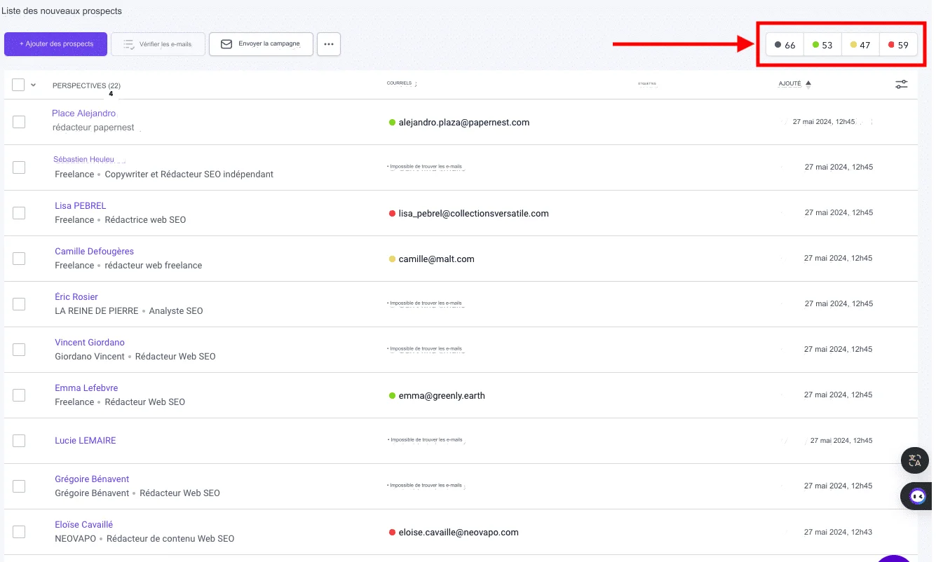Filter by yellow status count 47

[x=860, y=45]
